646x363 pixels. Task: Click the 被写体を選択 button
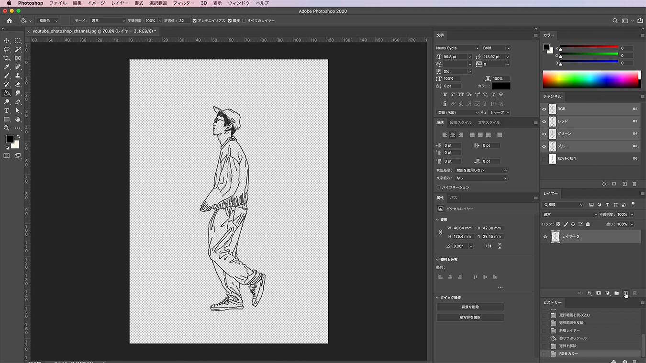(470, 318)
